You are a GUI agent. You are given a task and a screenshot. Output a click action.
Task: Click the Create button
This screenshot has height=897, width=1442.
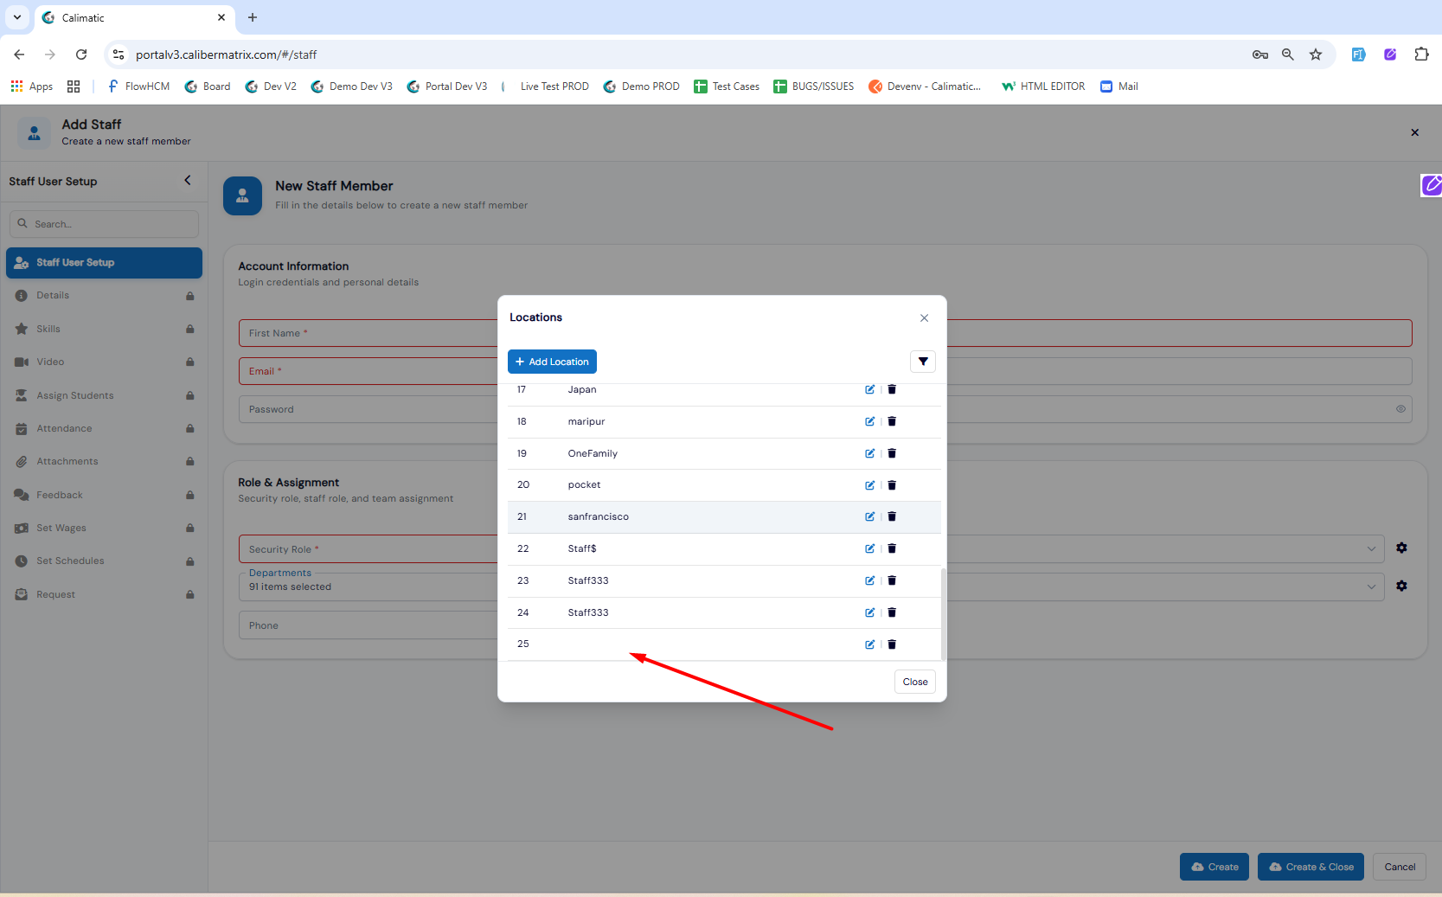coord(1214,867)
